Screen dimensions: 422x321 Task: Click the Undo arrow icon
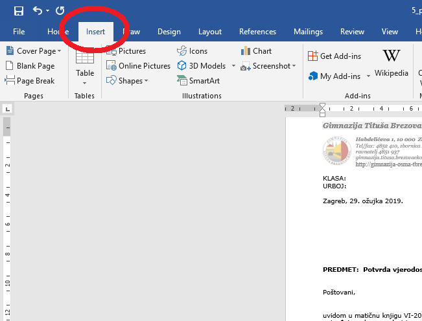coord(37,11)
